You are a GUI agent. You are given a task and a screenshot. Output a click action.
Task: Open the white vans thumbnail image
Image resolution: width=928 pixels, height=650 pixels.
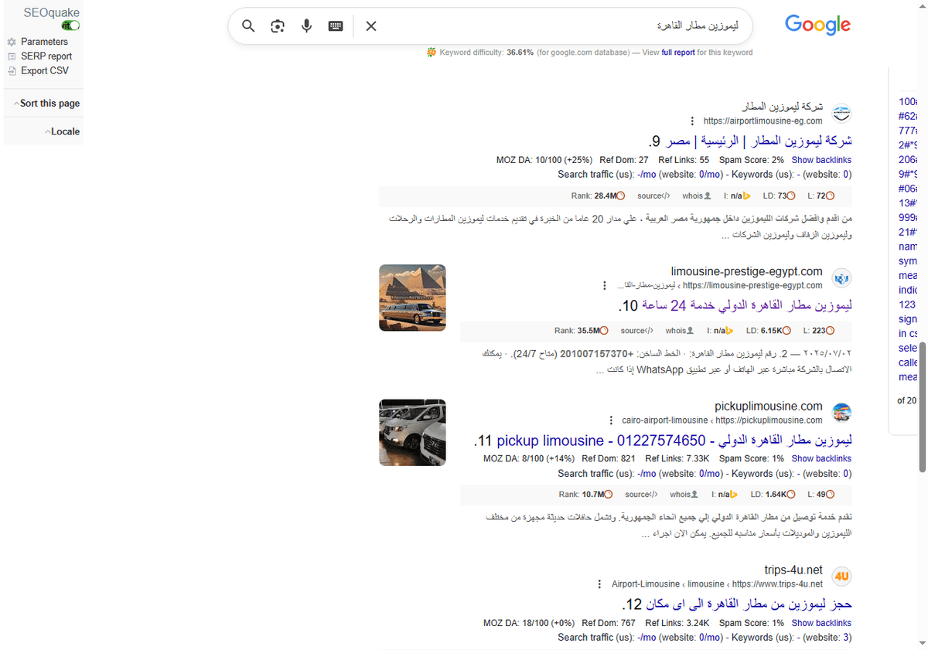click(x=412, y=432)
